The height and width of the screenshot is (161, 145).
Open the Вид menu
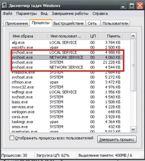coord(44,14)
